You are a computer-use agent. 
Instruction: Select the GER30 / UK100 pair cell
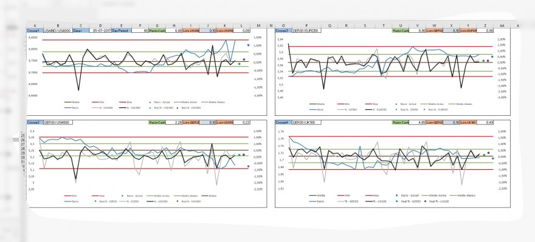(306, 123)
